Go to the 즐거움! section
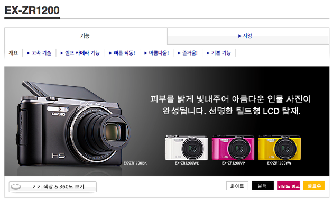Screen dimensions: 333x200 pyautogui.click(x=188, y=53)
